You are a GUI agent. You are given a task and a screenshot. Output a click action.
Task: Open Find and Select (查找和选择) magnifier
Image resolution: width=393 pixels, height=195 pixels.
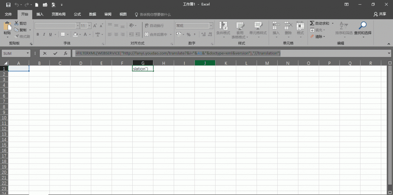(x=363, y=26)
